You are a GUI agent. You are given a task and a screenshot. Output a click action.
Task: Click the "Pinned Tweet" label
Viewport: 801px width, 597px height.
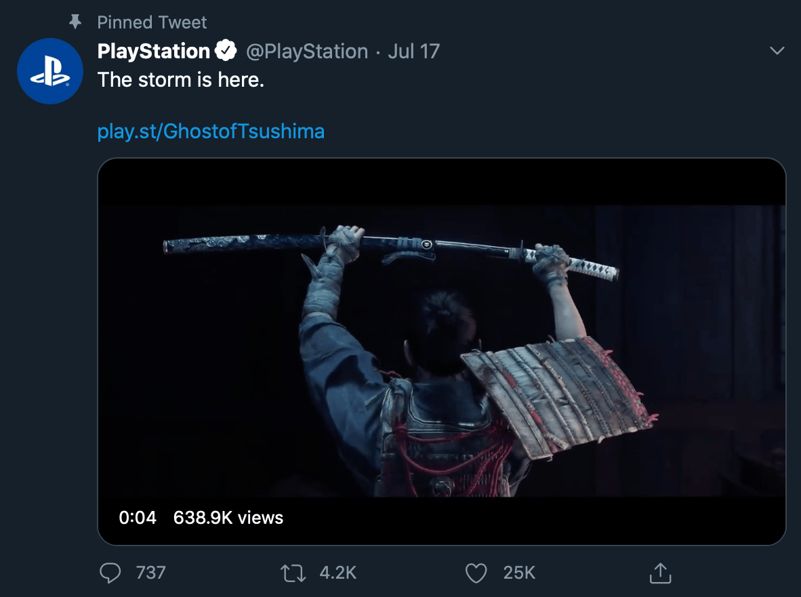pos(152,22)
